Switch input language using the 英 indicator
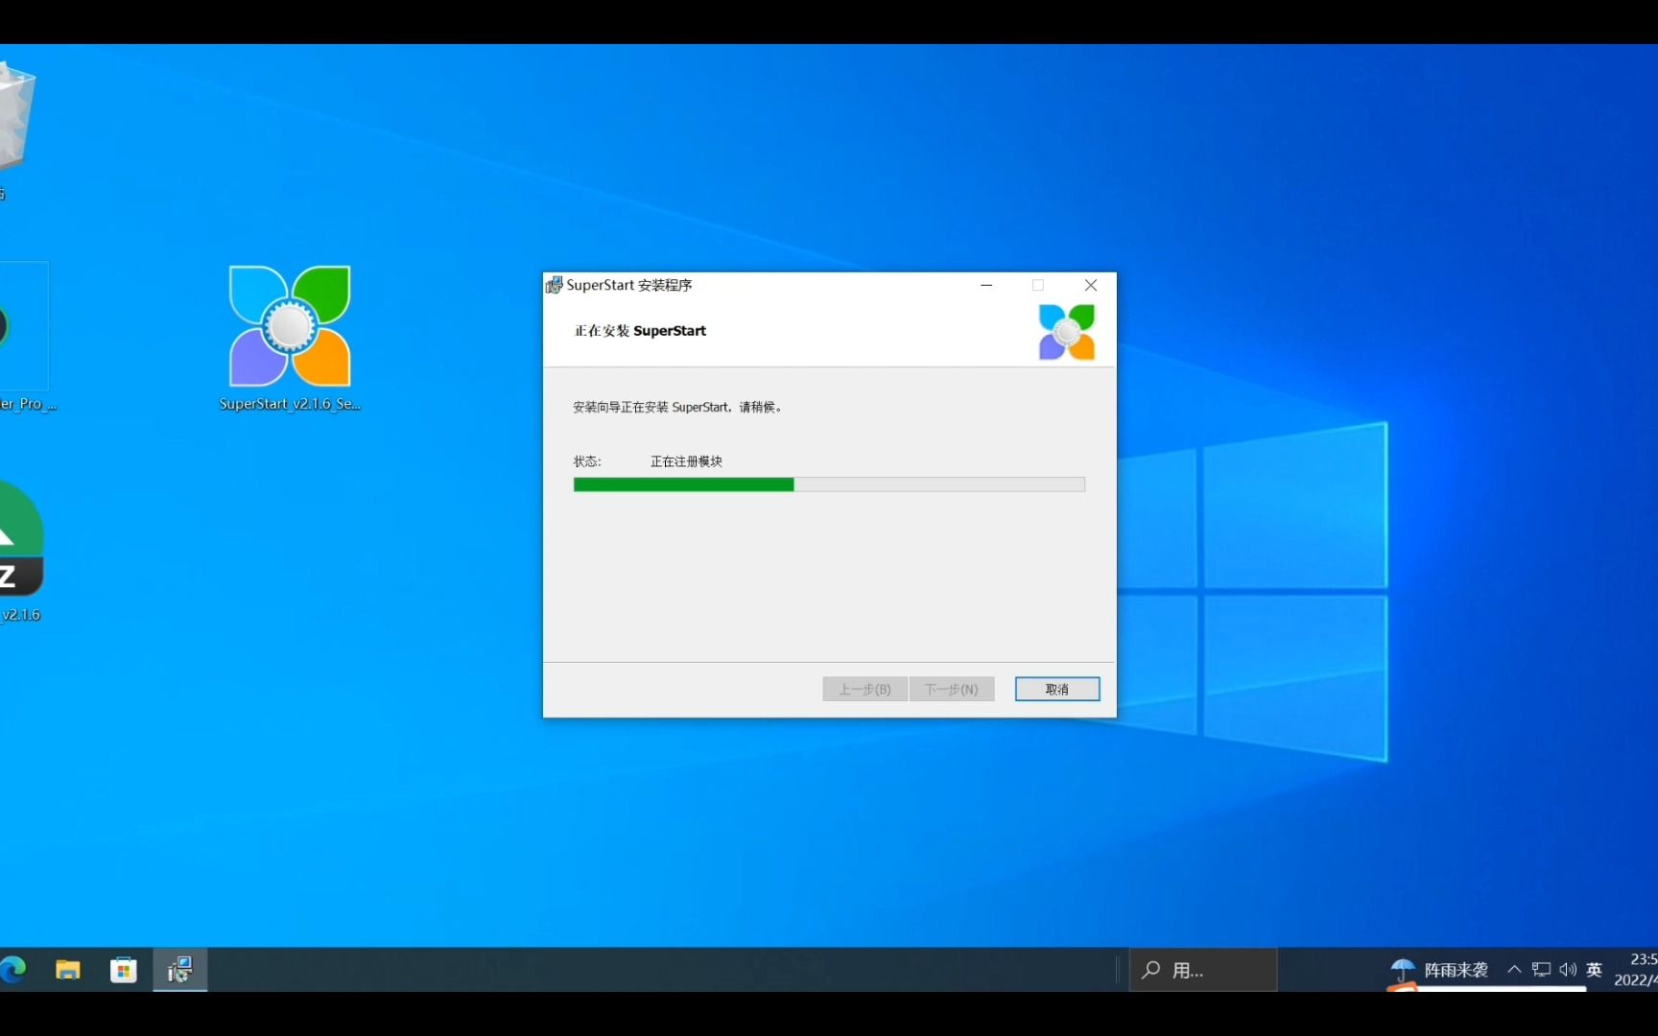Image resolution: width=1658 pixels, height=1036 pixels. pyautogui.click(x=1594, y=970)
